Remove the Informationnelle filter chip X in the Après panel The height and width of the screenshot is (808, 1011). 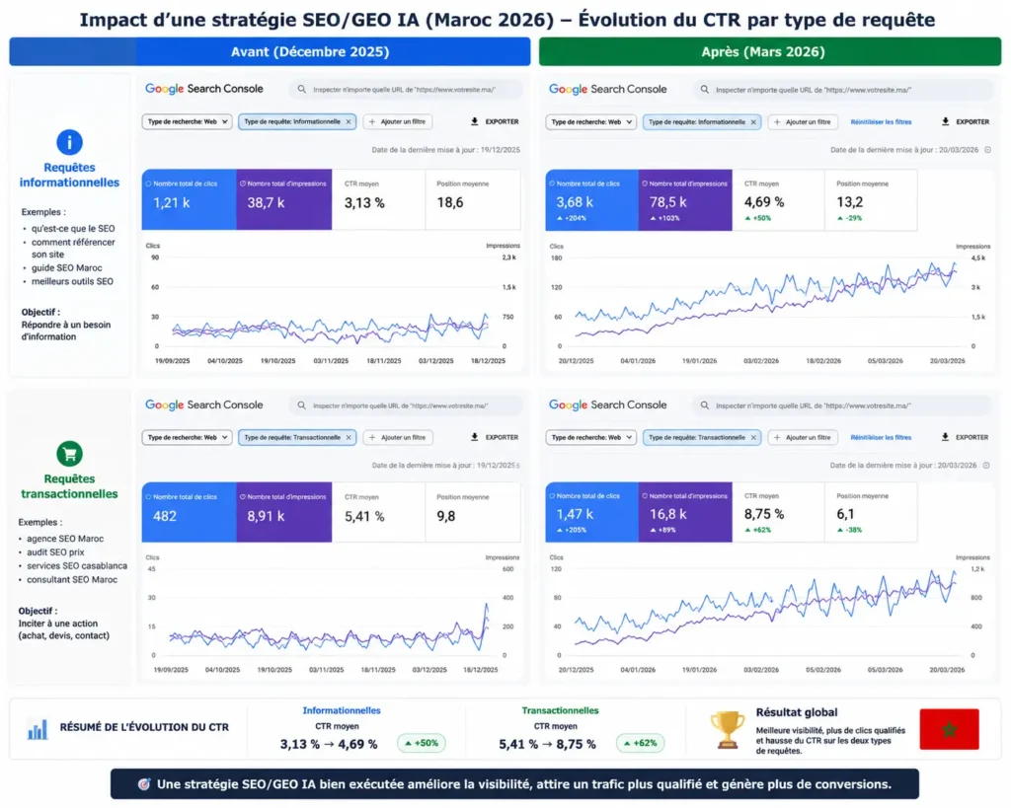pos(753,121)
